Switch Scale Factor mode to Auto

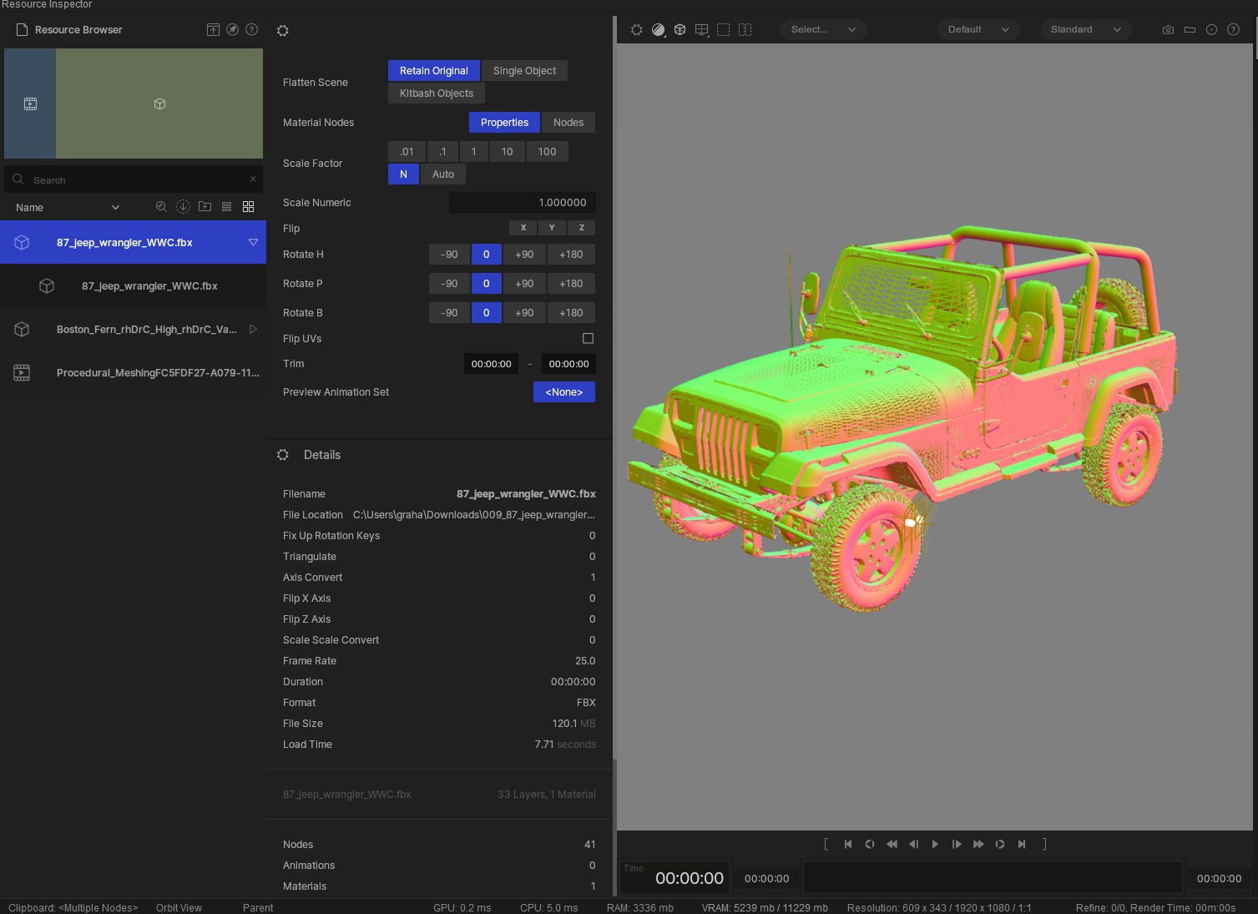pyautogui.click(x=442, y=174)
